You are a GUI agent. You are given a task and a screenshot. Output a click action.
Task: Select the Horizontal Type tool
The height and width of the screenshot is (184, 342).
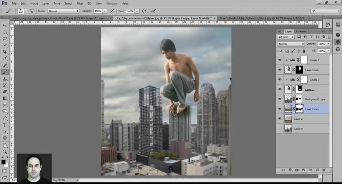(x=5, y=125)
